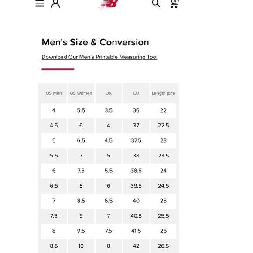Image resolution: width=253 pixels, height=253 pixels.
Task: Click the EU size 37.5 cell
Action: pos(136,140)
